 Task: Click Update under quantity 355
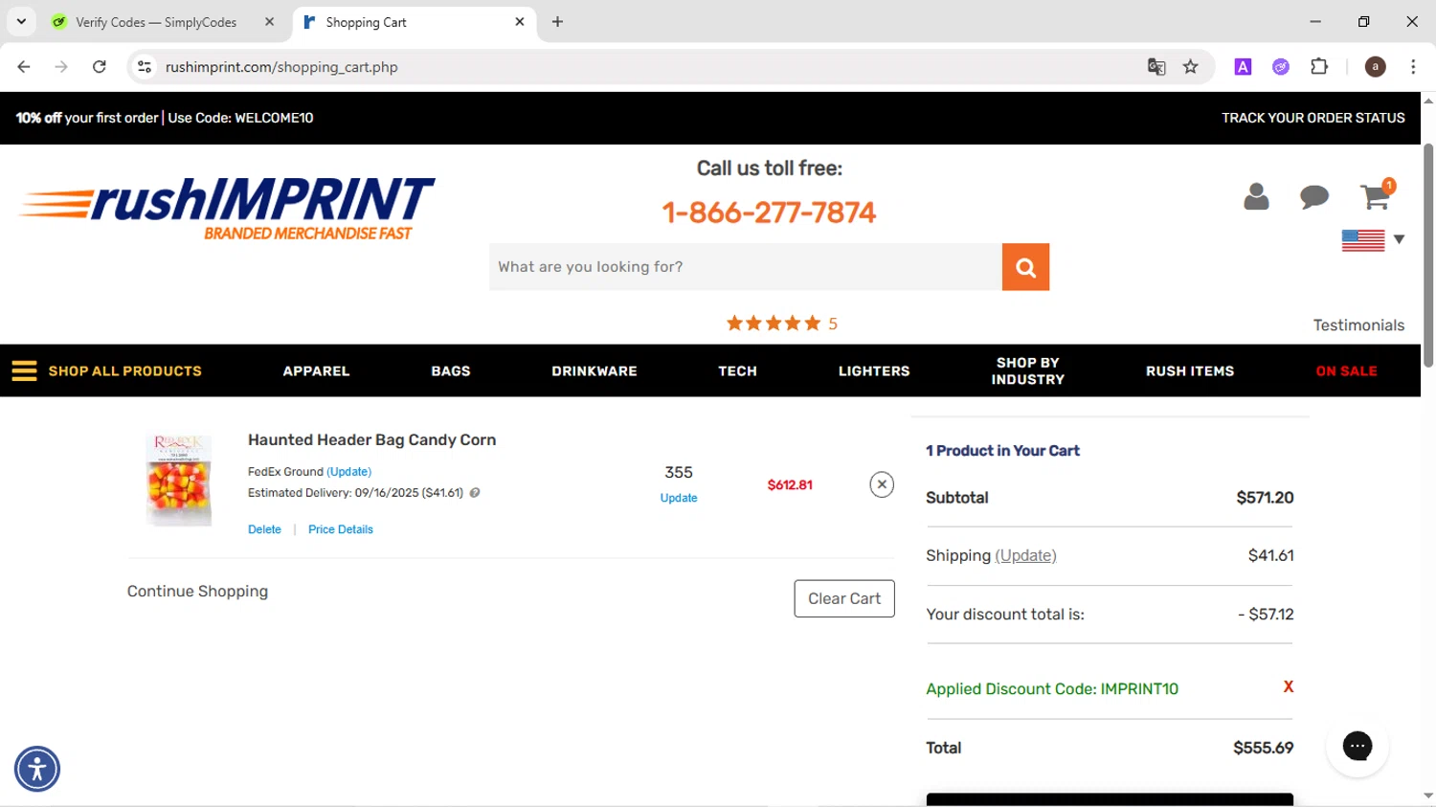click(x=679, y=498)
